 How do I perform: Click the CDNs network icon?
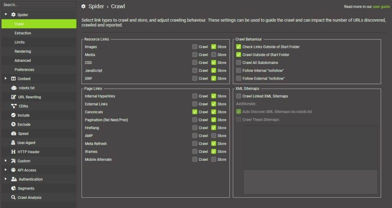click(13, 106)
